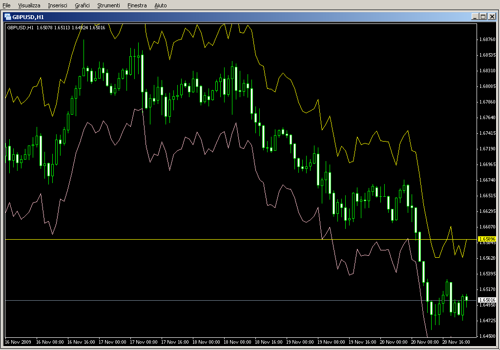Click time axis label 20 Nov 08:00
Viewport: 500px width, 350px height.
tap(425, 342)
